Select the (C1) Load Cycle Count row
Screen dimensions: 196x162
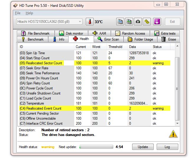(95, 98)
